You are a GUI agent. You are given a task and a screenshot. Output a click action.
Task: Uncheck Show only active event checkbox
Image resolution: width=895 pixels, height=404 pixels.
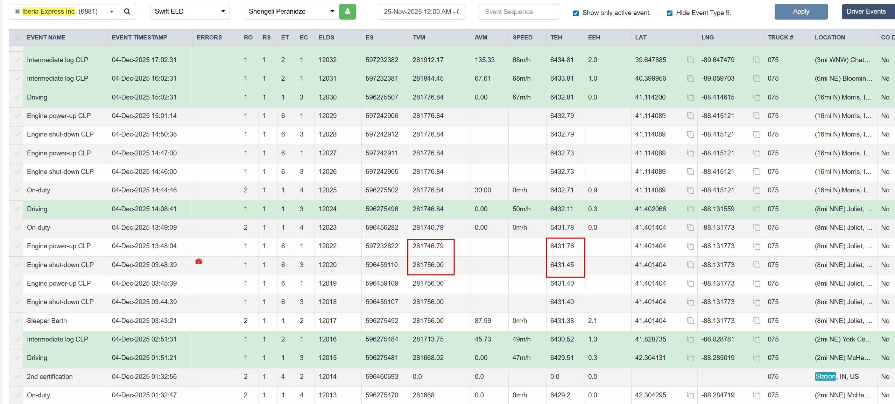576,13
